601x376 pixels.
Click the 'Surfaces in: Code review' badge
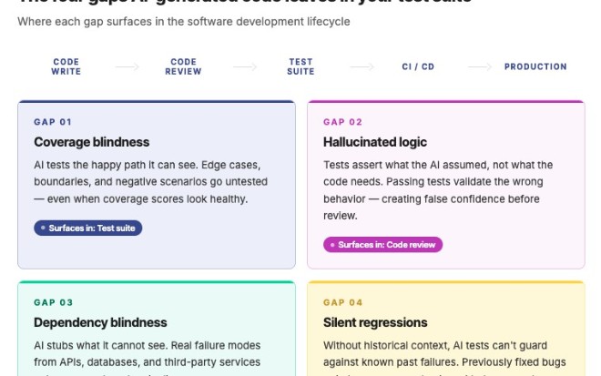382,245
